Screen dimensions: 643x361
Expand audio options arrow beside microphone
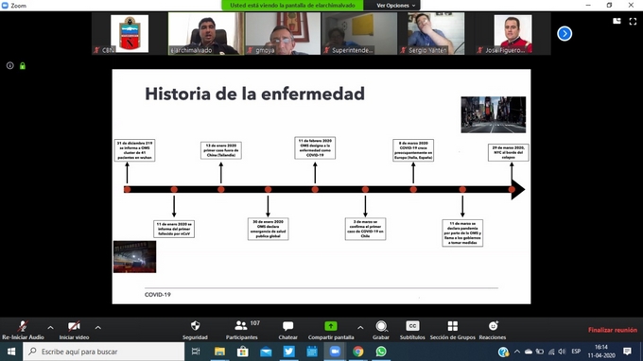click(50, 327)
